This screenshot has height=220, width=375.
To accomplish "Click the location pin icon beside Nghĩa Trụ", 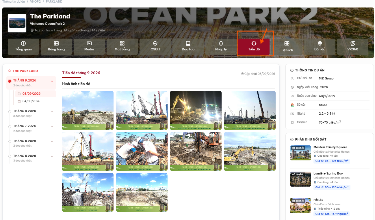I will tap(32, 30).
